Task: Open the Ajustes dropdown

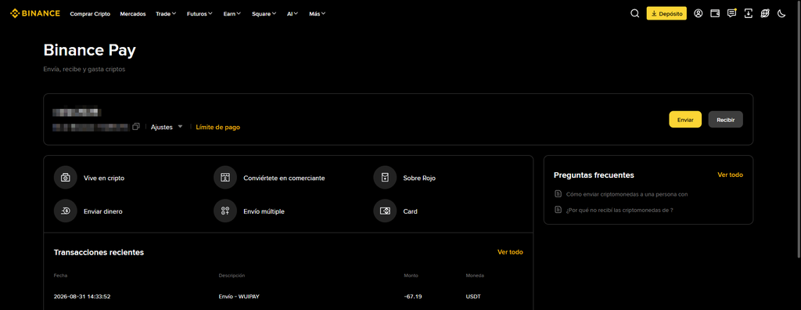Action: [x=167, y=127]
